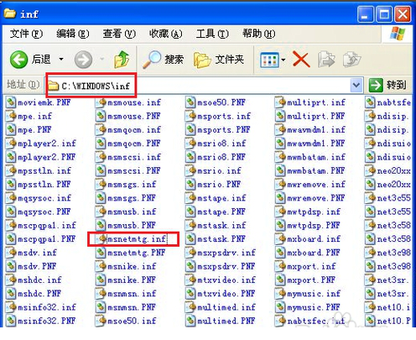The image size is (416, 340).
Task: Click the file name mtxvideo.inf
Action: click(x=226, y=280)
